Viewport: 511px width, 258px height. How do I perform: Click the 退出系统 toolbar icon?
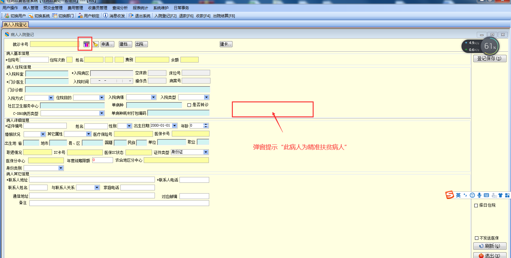pos(131,16)
